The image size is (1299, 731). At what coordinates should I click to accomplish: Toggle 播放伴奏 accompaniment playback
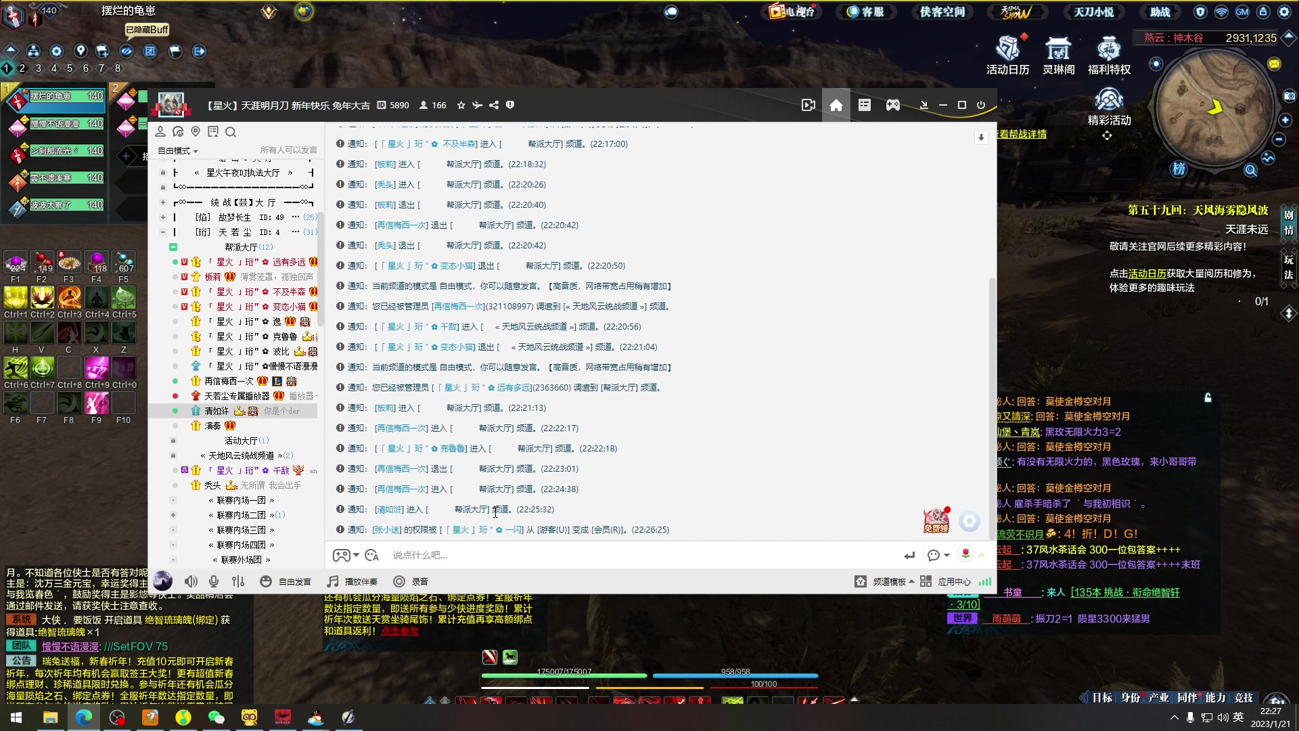click(352, 581)
